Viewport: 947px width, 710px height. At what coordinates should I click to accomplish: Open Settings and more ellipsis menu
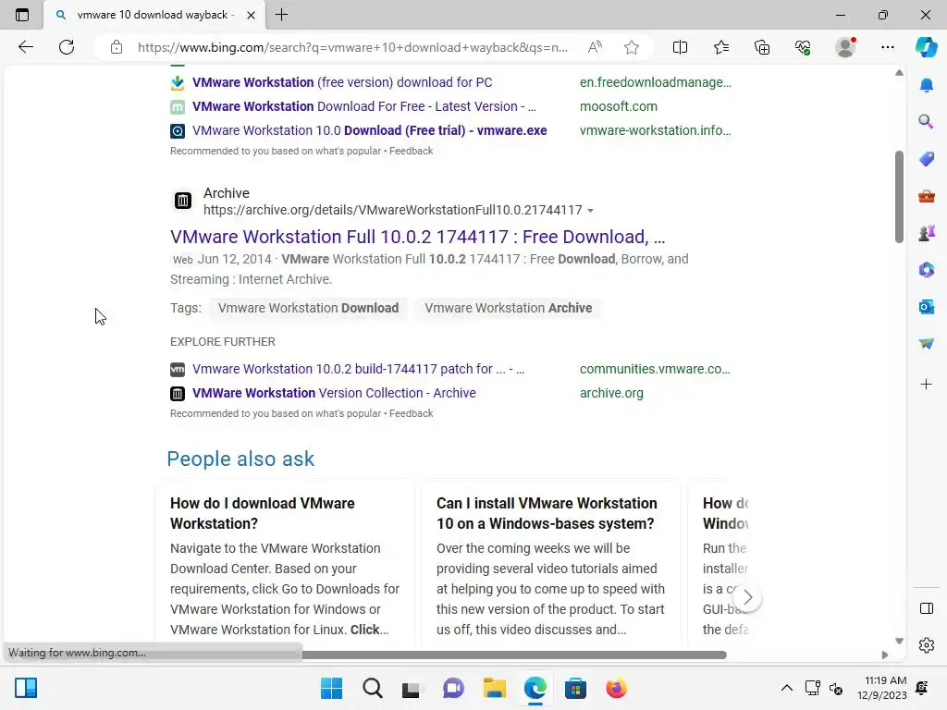887,47
